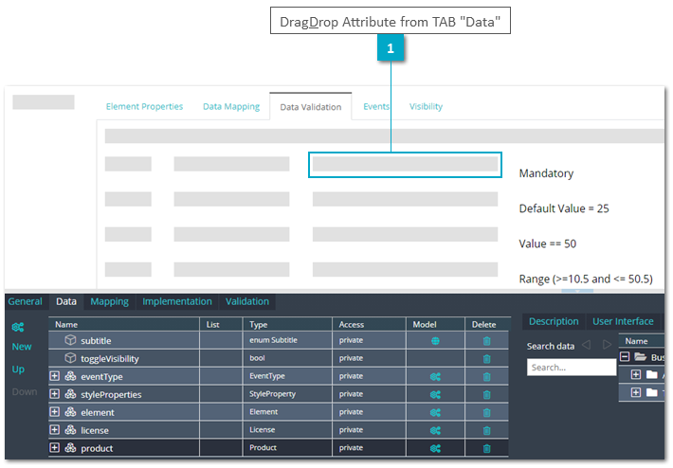The width and height of the screenshot is (673, 468).
Task: Delete the styleProperties attribute via trash icon
Action: (x=486, y=395)
